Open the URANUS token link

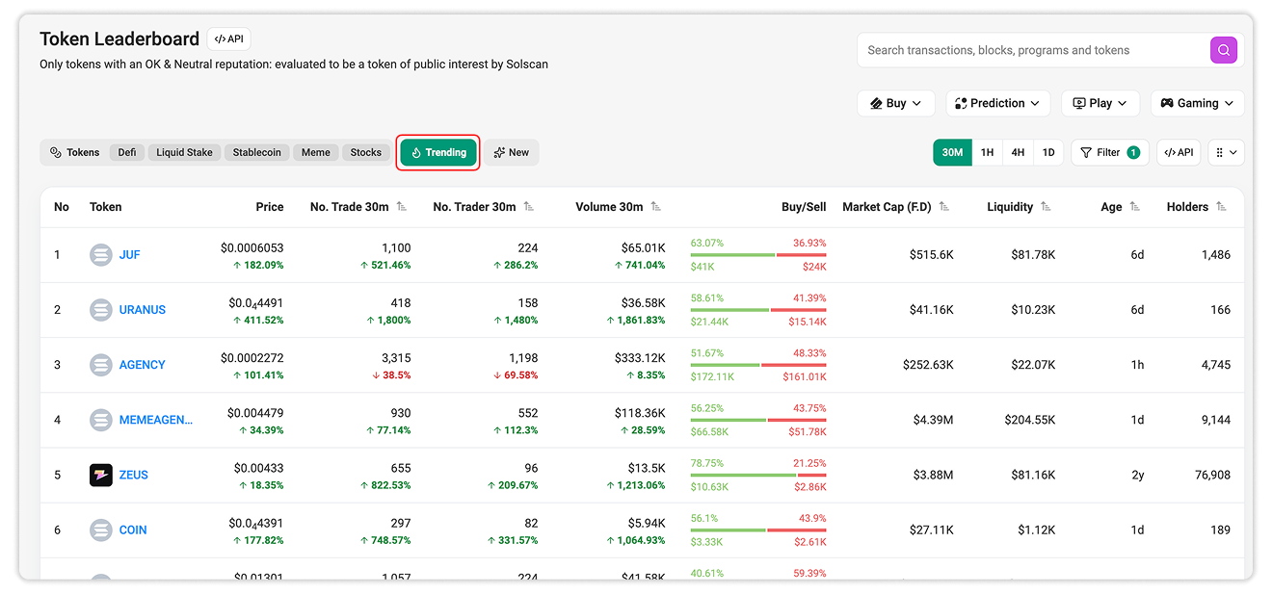pyautogui.click(x=143, y=310)
